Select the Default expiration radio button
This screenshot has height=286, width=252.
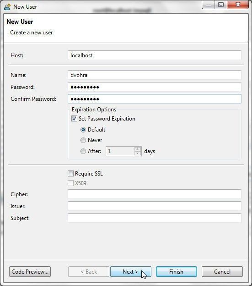pos(83,130)
